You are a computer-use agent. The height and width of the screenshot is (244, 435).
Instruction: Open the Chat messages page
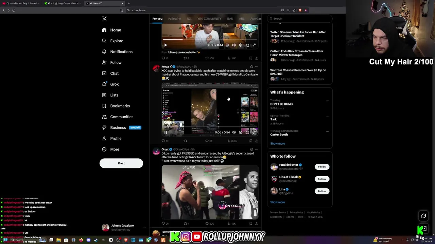click(110, 73)
